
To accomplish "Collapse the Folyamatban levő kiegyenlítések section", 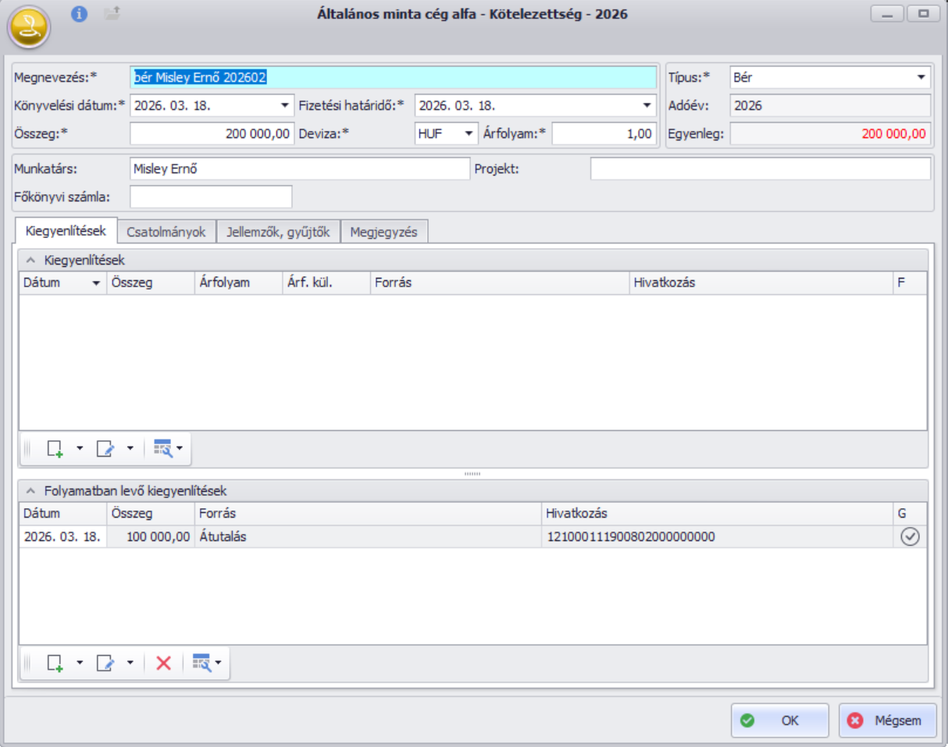I will tap(30, 491).
